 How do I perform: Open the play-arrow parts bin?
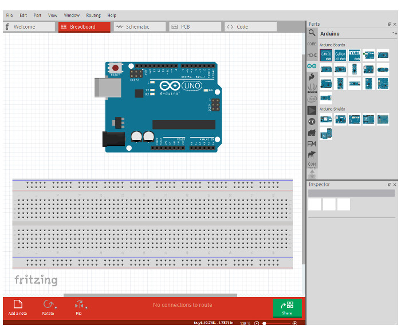[x=312, y=110]
